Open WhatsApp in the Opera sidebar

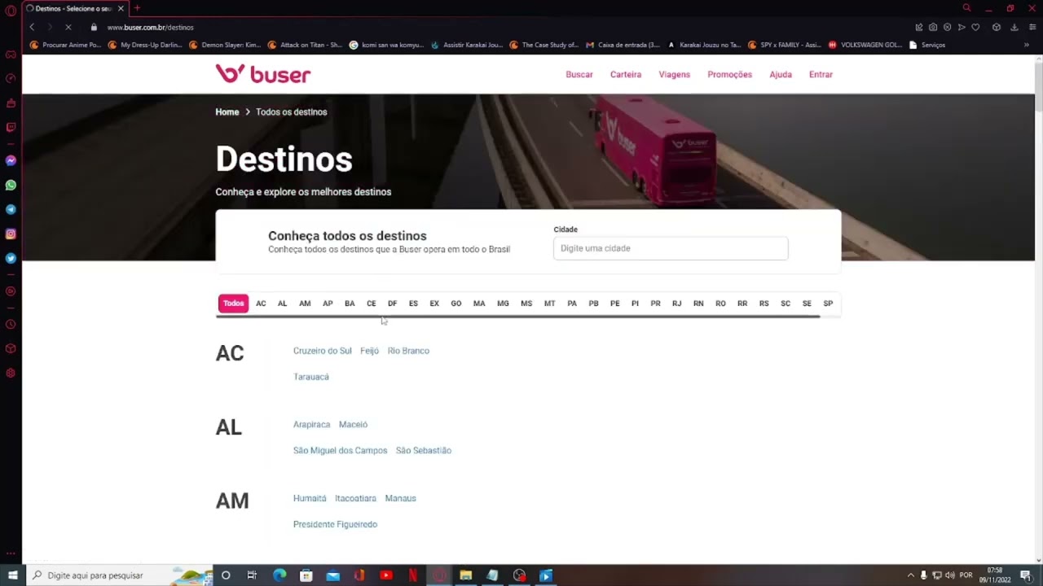point(11,185)
